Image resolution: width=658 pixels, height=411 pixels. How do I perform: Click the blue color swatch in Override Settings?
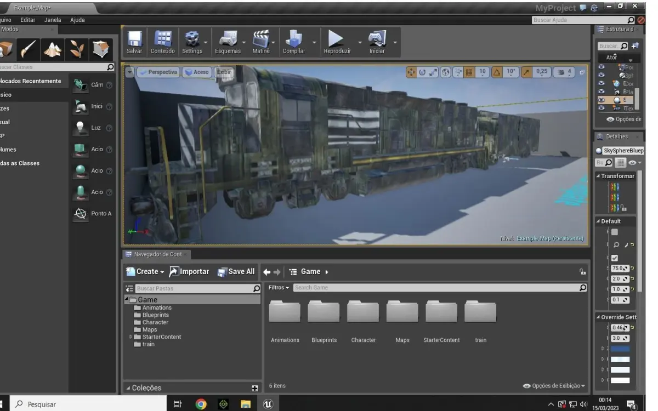click(620, 349)
